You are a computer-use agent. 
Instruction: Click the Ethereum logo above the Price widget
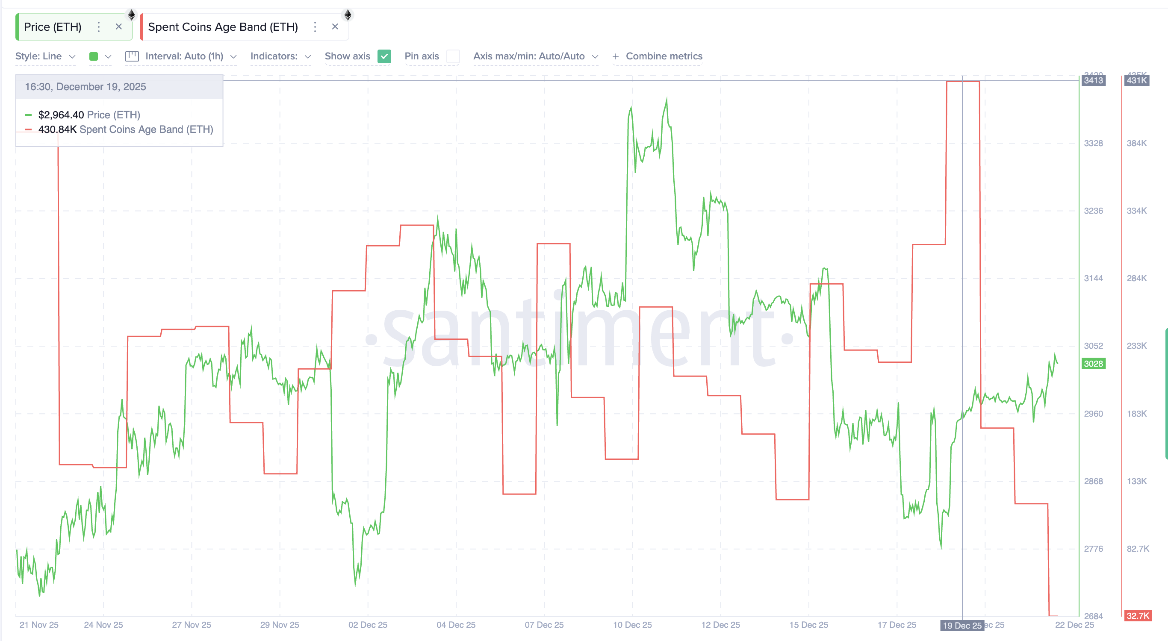(x=132, y=15)
